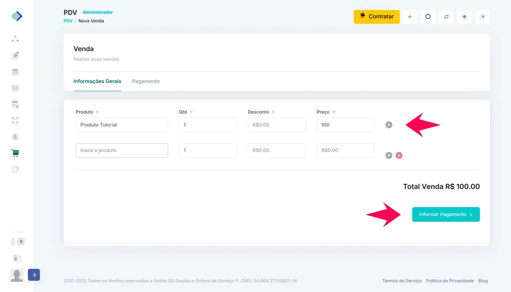Click the first row Desconto input field
511x292 pixels.
[x=277, y=125]
